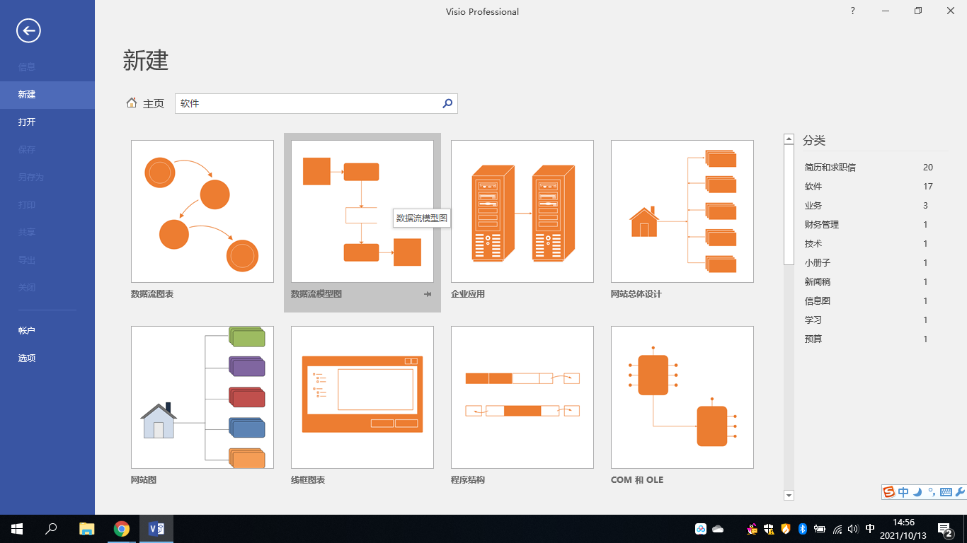Filter by 业务 category
Viewport: 967px width, 543px height.
813,206
